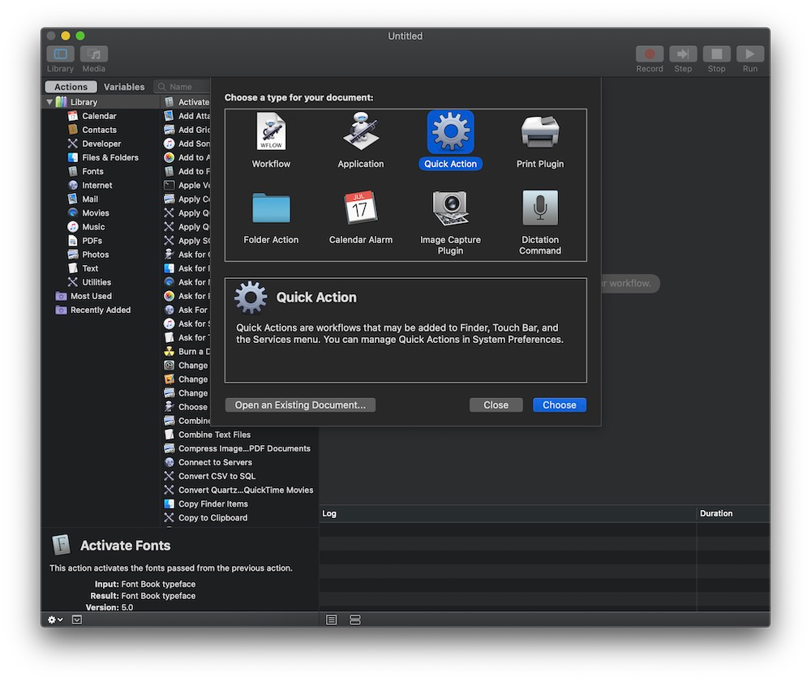
Task: Select the Calendar Alarm icon
Action: pyautogui.click(x=360, y=209)
